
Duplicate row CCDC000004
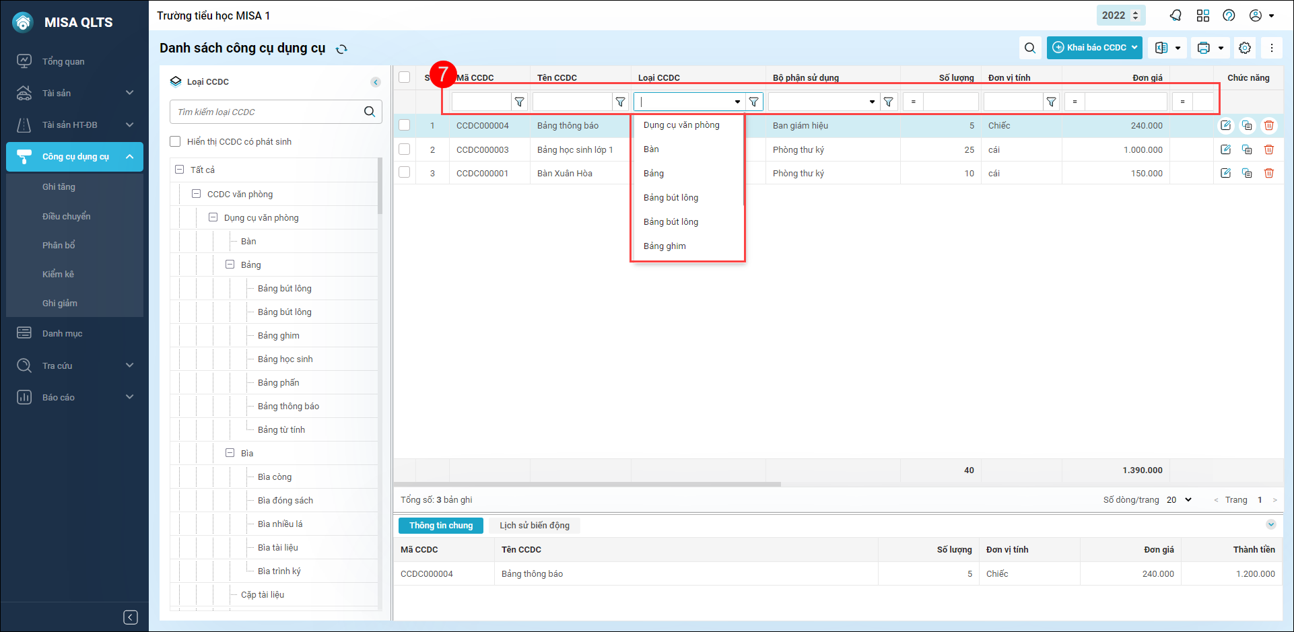point(1248,125)
